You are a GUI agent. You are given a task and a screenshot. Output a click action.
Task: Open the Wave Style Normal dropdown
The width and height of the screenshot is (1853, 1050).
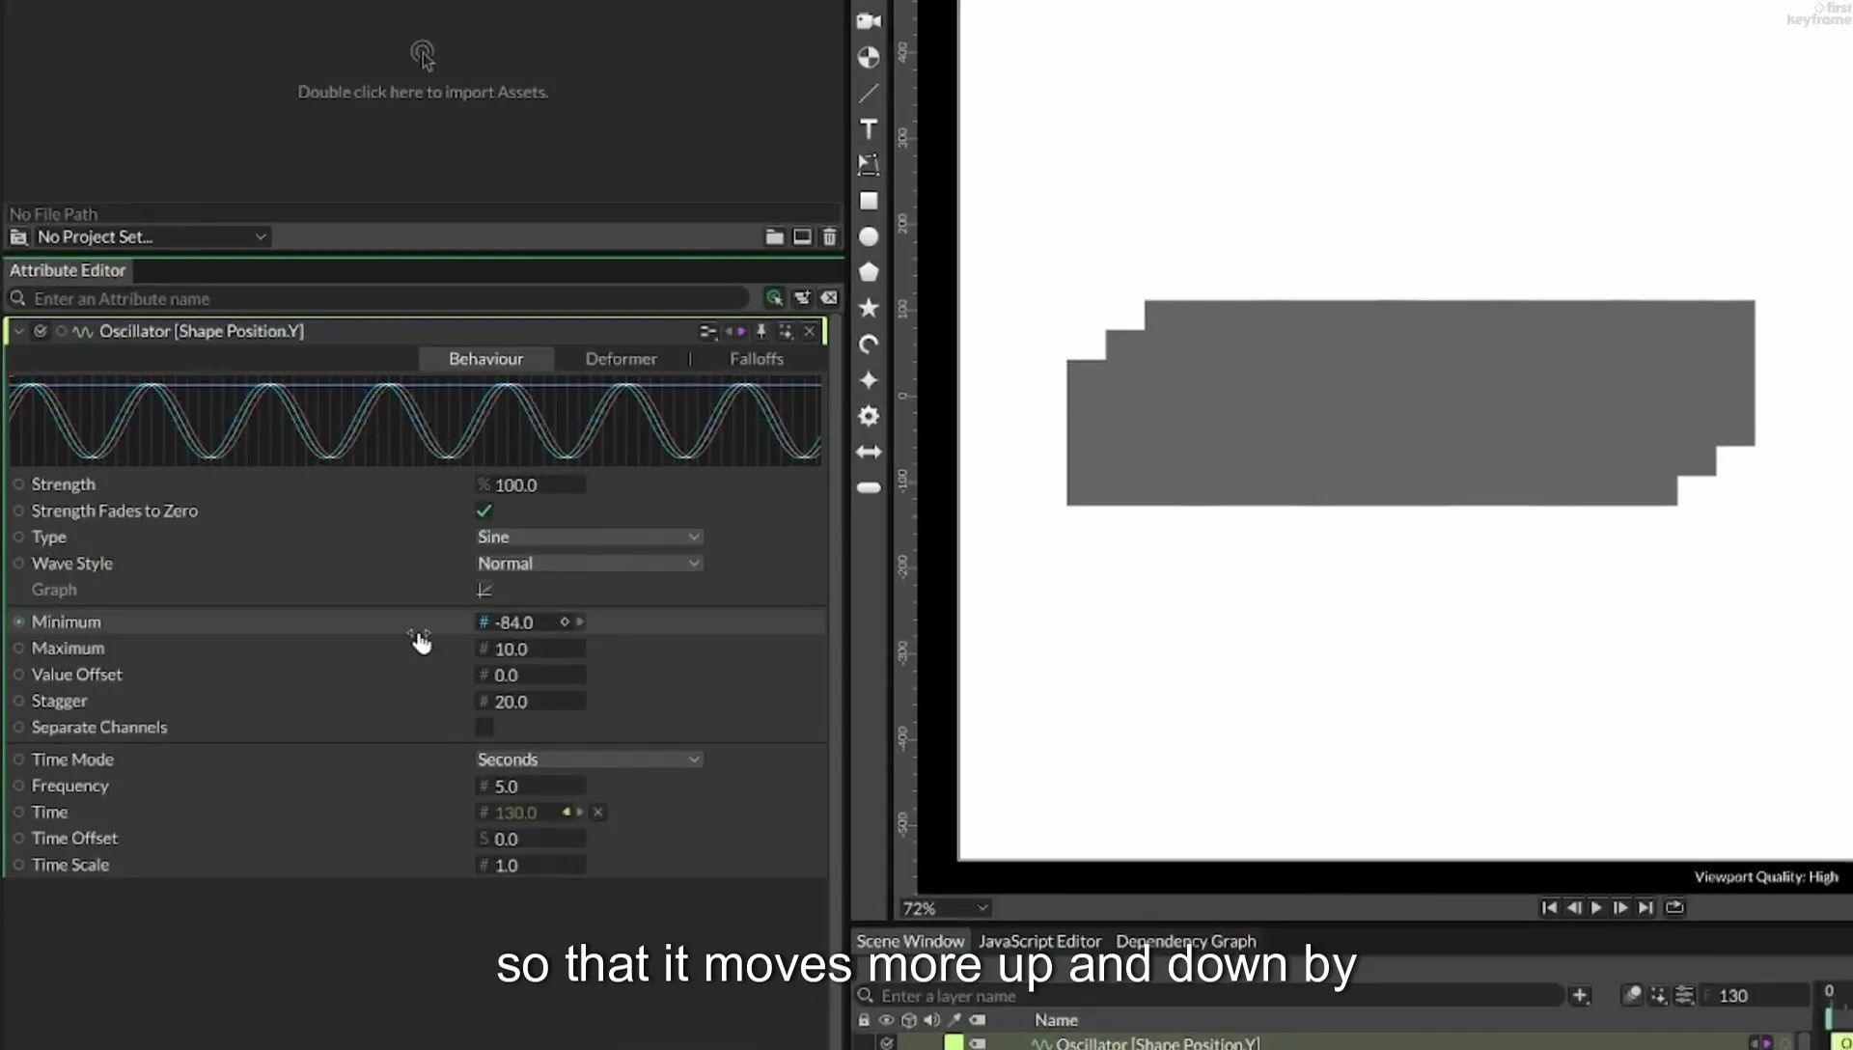[589, 563]
